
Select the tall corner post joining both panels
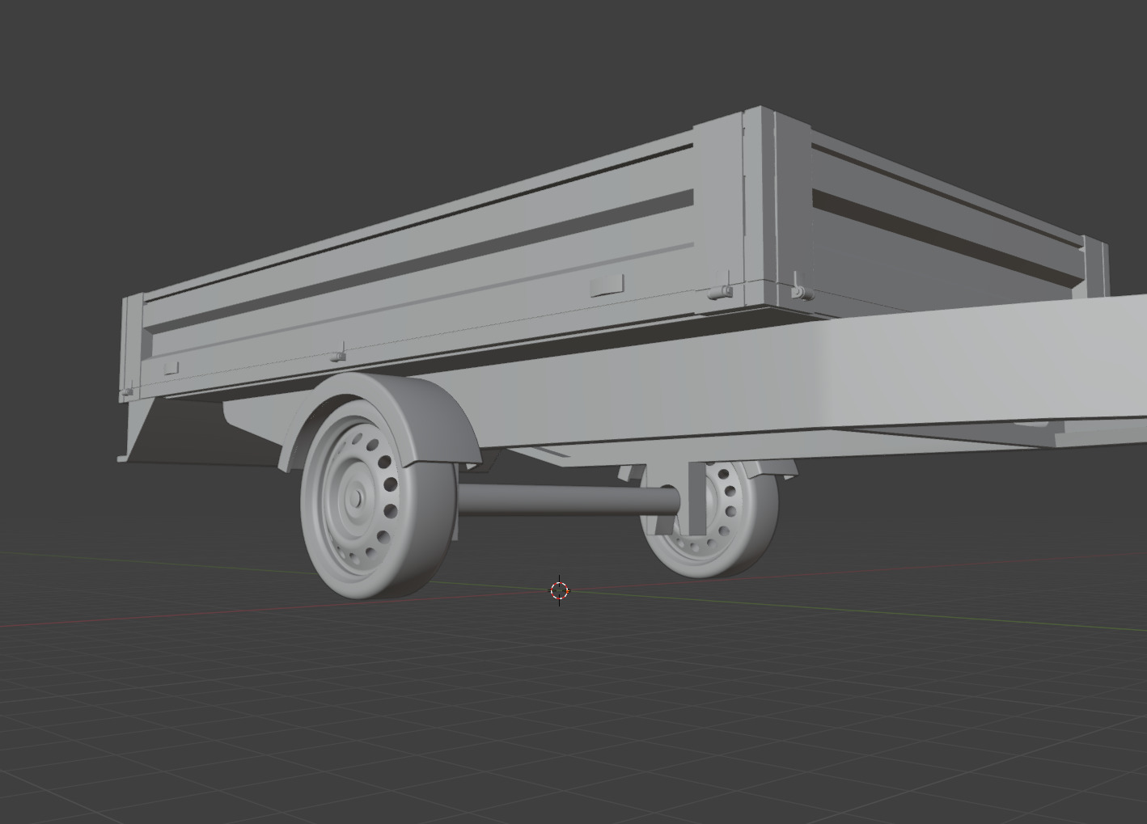click(760, 206)
